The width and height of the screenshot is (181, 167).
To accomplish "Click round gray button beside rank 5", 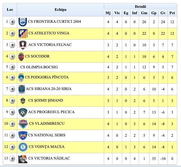I will [12, 67].
